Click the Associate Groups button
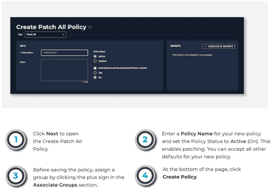Viewport: 271px width, 193px height. (x=218, y=46)
